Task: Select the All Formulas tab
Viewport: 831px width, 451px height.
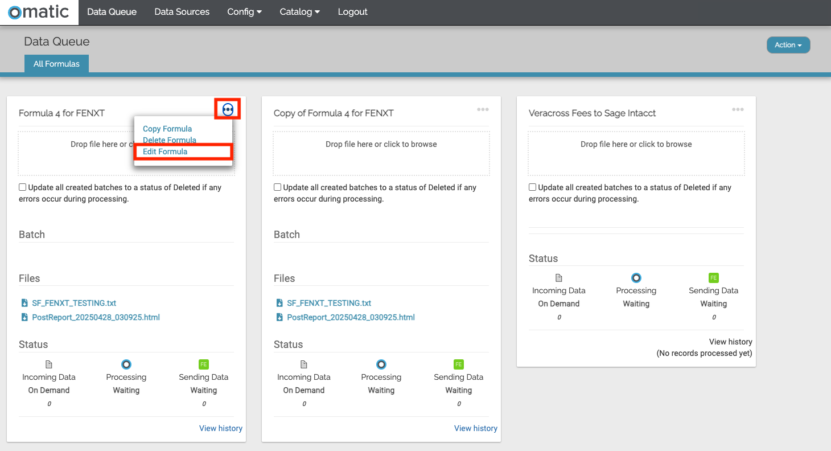Action: pyautogui.click(x=56, y=64)
